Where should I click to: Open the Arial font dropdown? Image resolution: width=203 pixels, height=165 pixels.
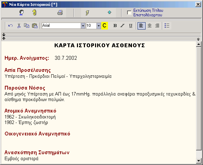click(x=83, y=26)
